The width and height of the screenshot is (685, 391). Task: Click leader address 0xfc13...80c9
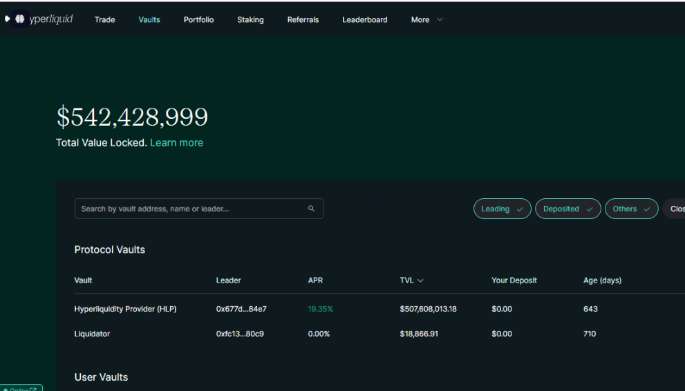pos(240,334)
